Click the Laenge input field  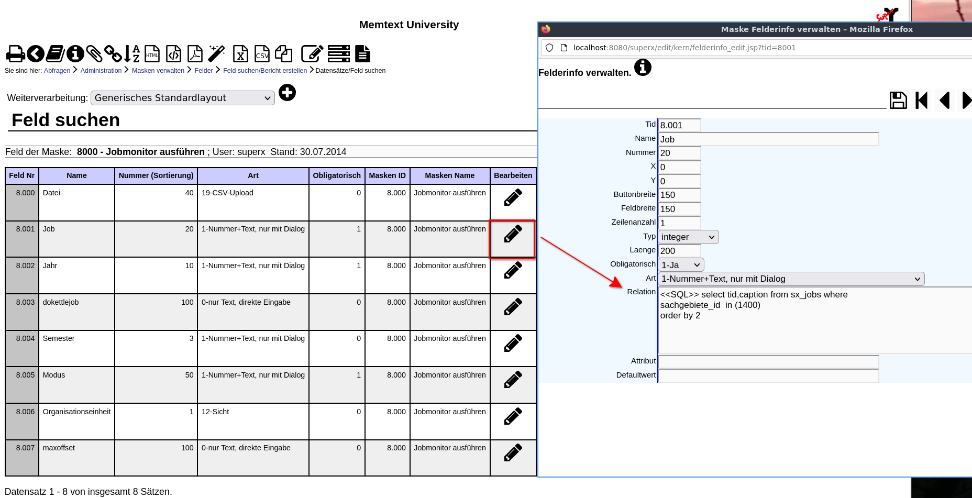[x=679, y=251]
